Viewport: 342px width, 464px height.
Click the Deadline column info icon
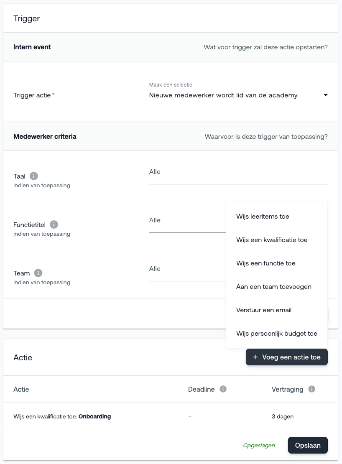pyautogui.click(x=223, y=389)
